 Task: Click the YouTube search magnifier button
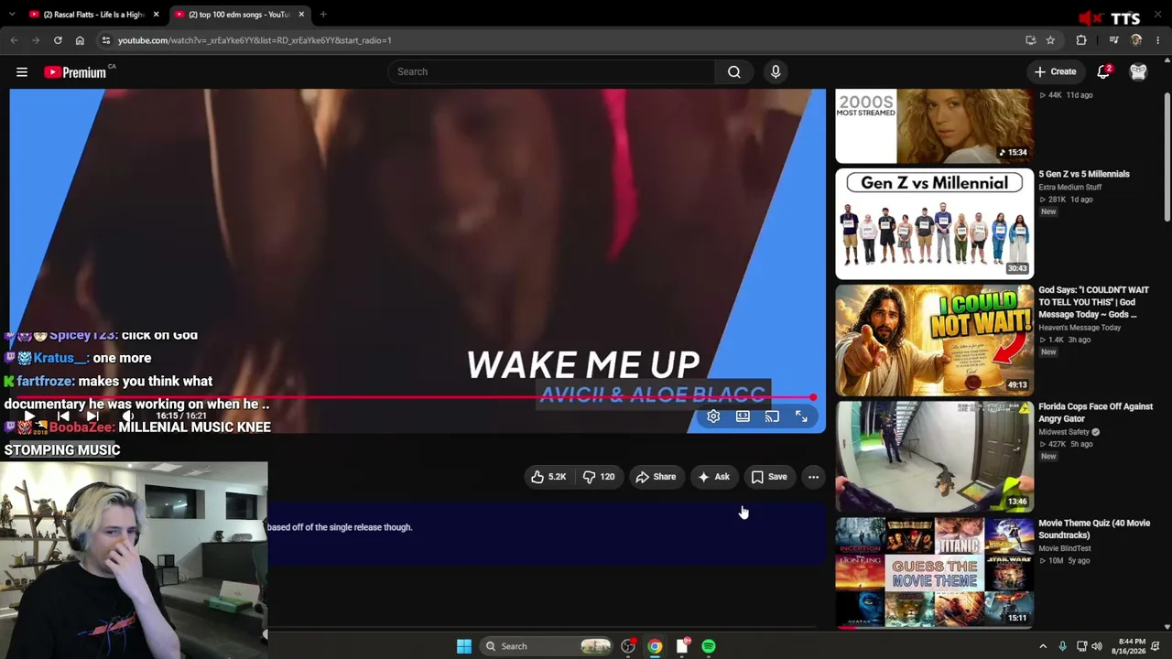coord(734,71)
